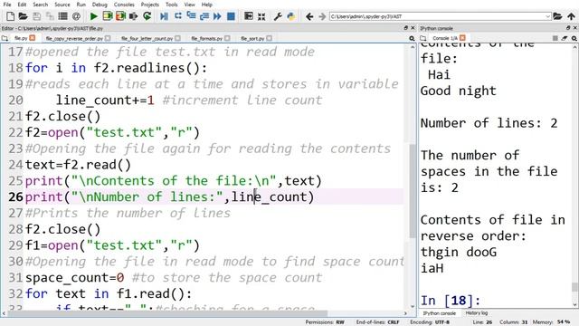The height and width of the screenshot is (326, 579).
Task: Close the file.py editor tab
Action: (x=33, y=38)
